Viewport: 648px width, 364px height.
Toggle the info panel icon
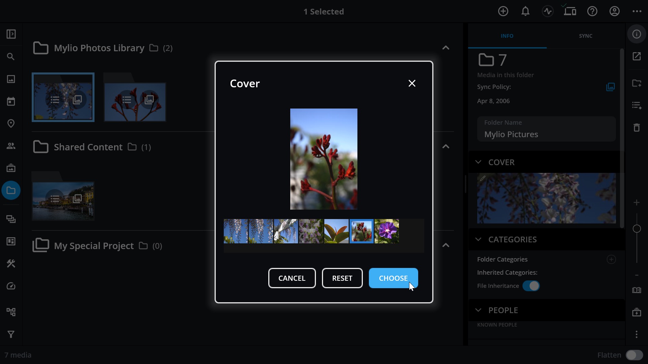pos(637,34)
